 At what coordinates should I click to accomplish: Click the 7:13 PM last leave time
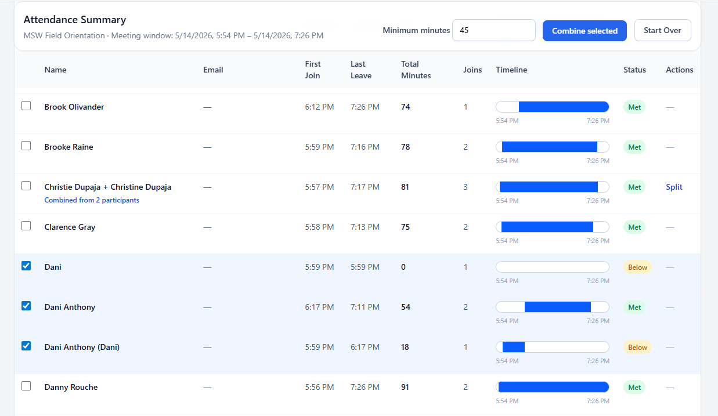tap(365, 227)
